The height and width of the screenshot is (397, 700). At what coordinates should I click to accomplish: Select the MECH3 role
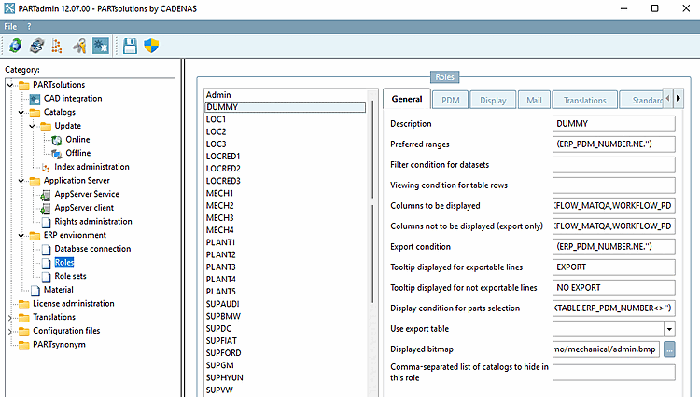286,218
